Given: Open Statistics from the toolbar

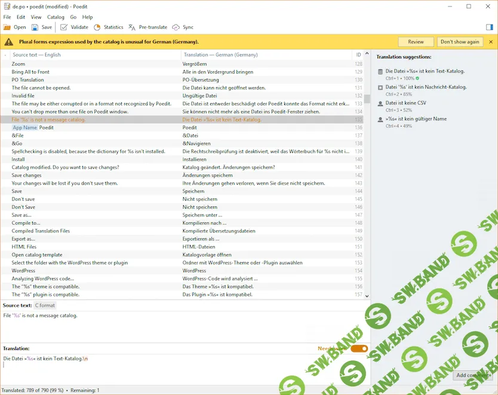Looking at the screenshot, I should coord(97,27).
